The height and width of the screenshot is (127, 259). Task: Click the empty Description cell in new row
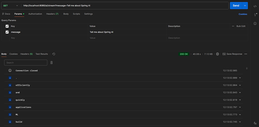[x=207, y=38]
